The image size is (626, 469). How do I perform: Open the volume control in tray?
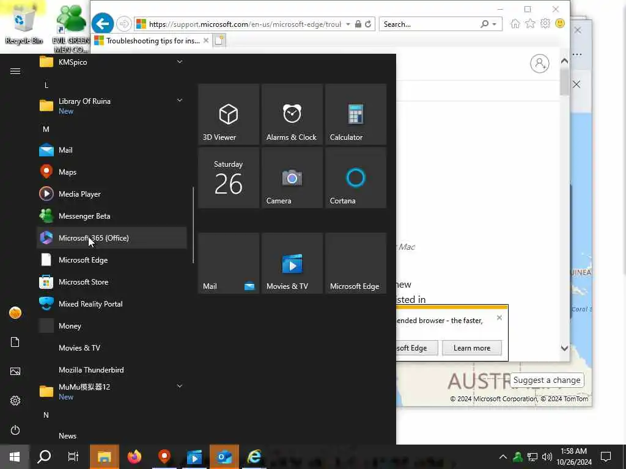coord(547,457)
